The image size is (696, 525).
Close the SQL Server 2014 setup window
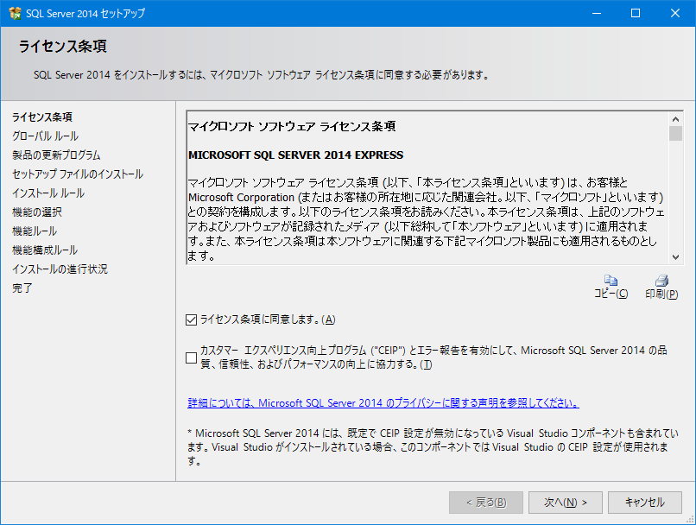point(675,13)
